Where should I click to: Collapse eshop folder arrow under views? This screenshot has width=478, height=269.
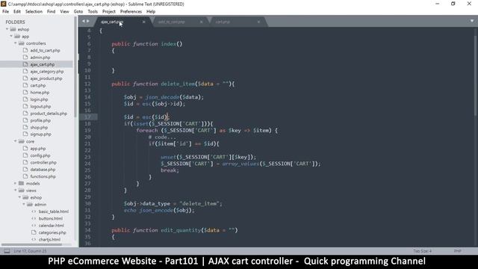(x=19, y=197)
